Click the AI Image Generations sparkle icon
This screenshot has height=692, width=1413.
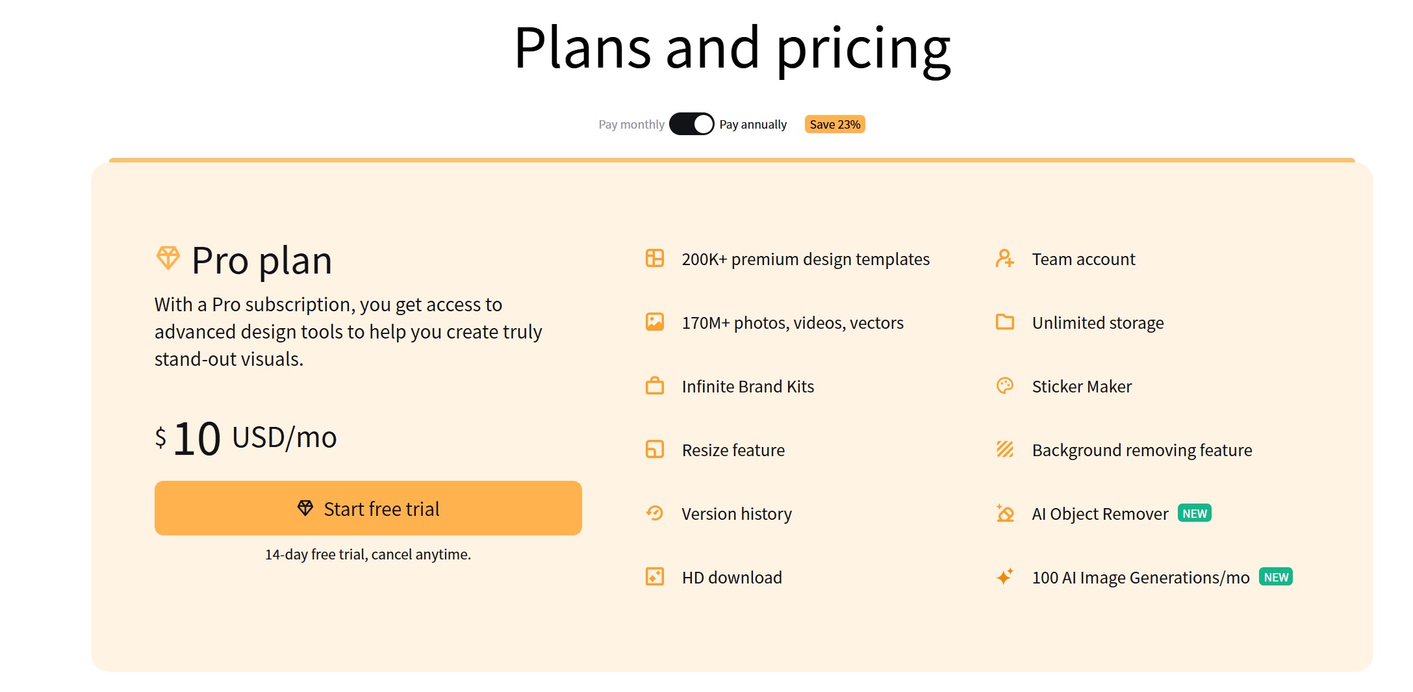[x=1005, y=576]
